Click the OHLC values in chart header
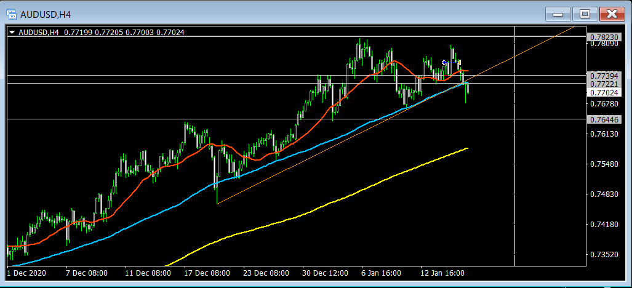The image size is (632, 288). [x=124, y=32]
